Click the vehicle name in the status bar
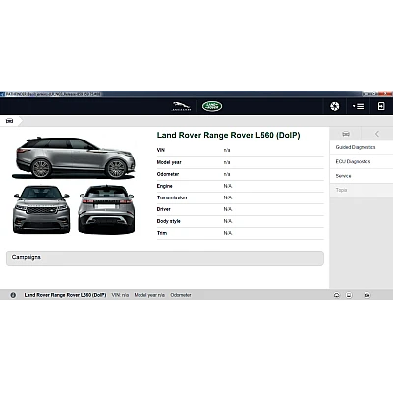Screen dimensions: 393x393 65,295
